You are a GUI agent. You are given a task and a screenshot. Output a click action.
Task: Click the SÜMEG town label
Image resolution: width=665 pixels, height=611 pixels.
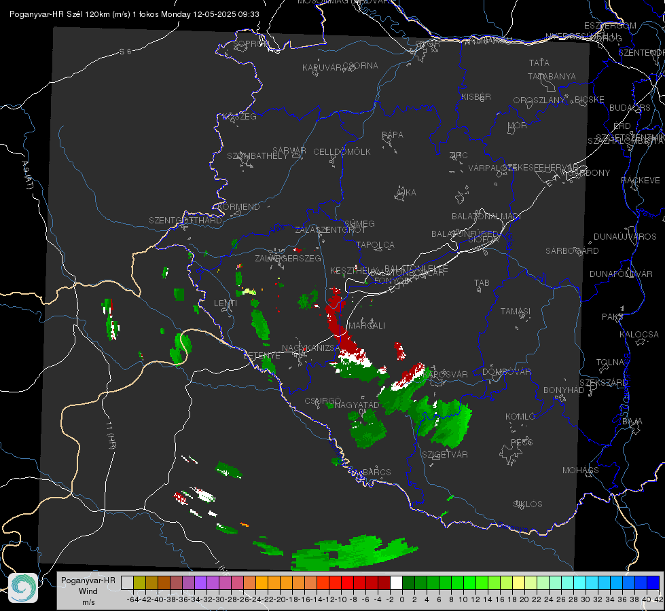359,223
